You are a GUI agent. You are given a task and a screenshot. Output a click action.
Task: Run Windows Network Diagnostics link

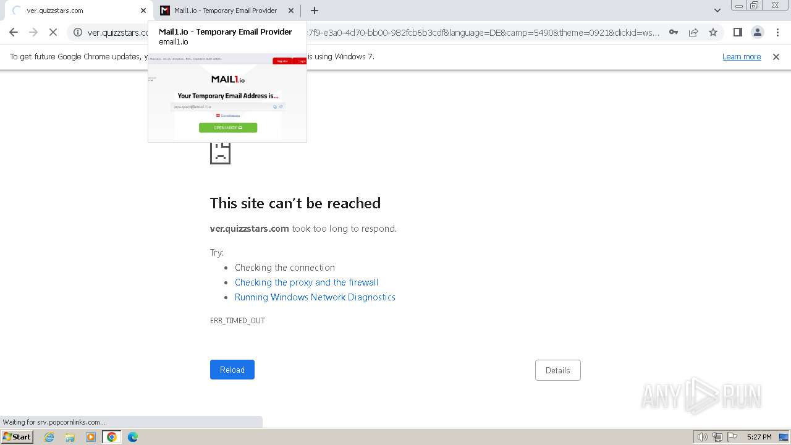point(315,297)
